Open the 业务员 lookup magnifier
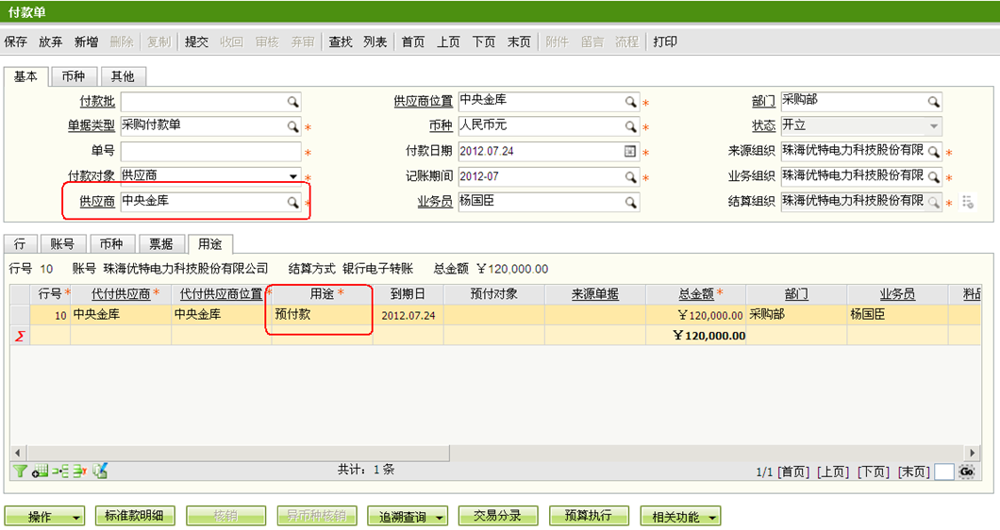 tap(630, 202)
